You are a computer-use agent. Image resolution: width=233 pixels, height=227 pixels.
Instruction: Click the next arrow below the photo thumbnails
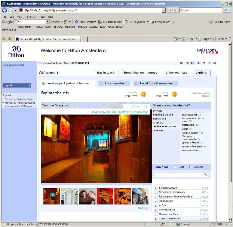(x=146, y=208)
